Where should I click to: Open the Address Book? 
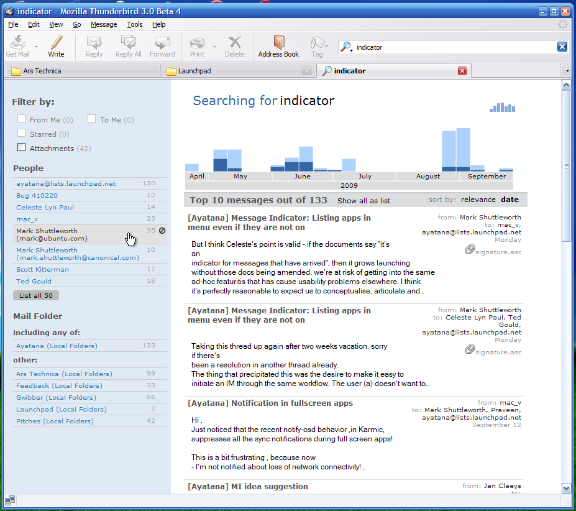pos(278,47)
